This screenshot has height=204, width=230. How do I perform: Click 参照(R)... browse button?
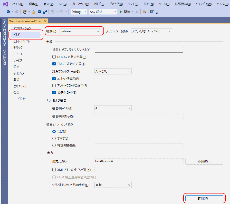pos(204,161)
